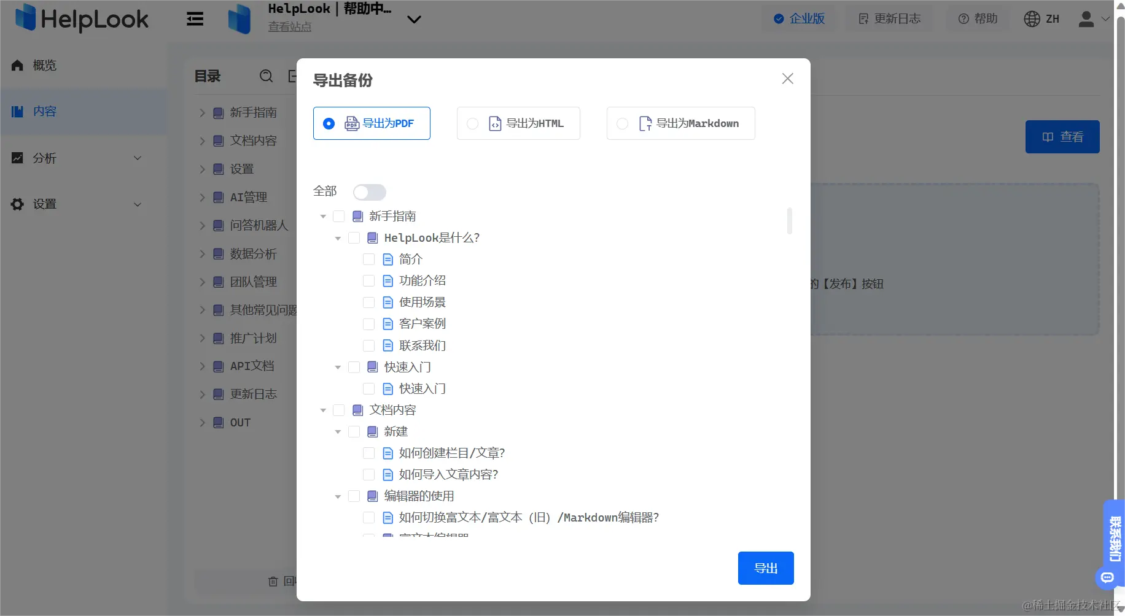Image resolution: width=1125 pixels, height=616 pixels.
Task: Select 团队管理 in the catalog list
Action: tap(253, 282)
